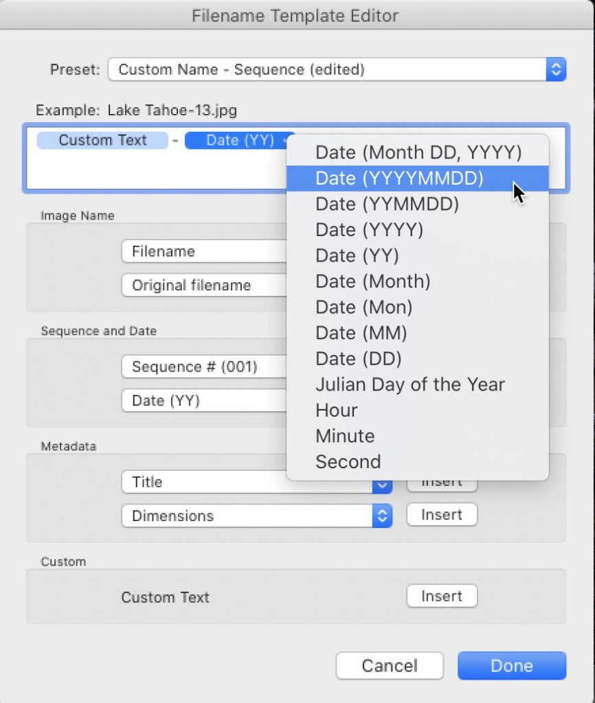595x703 pixels.
Task: Confirm with the Done button
Action: pos(512,665)
